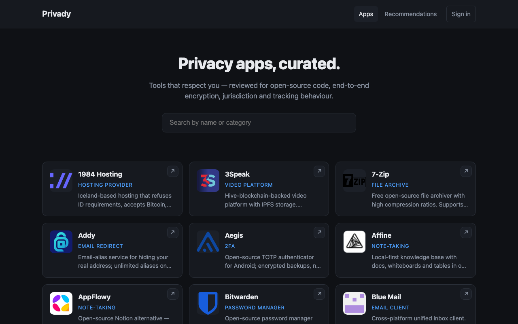Open the Recommendations tab
The width and height of the screenshot is (518, 324).
coord(410,14)
